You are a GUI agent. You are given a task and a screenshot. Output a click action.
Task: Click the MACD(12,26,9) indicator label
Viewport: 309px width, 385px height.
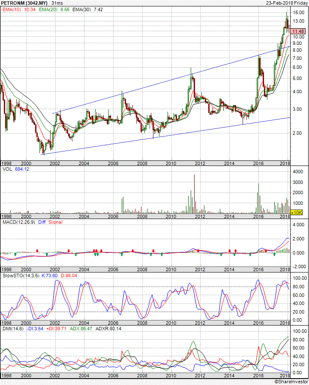pos(19,222)
